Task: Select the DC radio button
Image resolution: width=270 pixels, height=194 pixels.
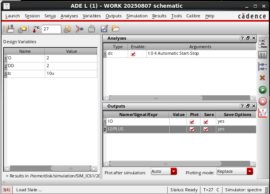Action: pyautogui.click(x=260, y=44)
